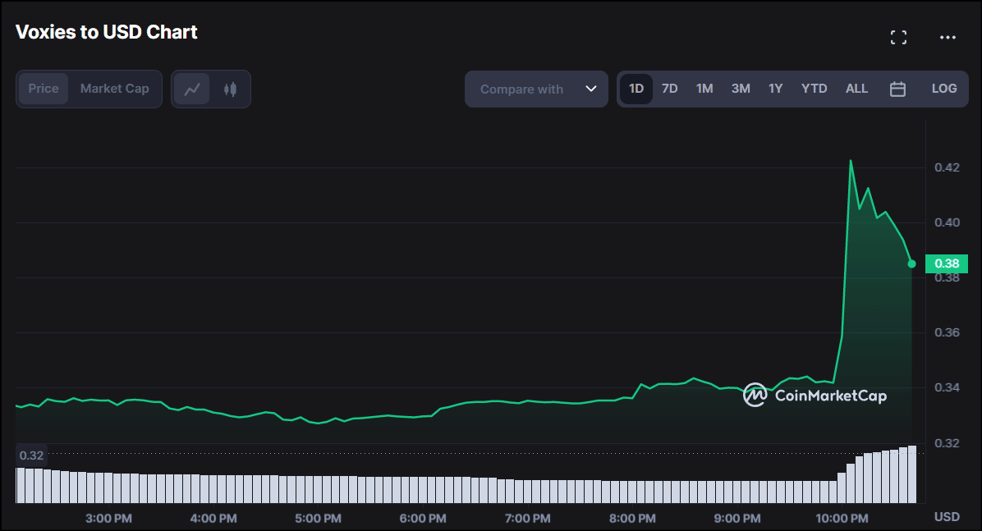Click the green 0.38 current price label

[946, 263]
